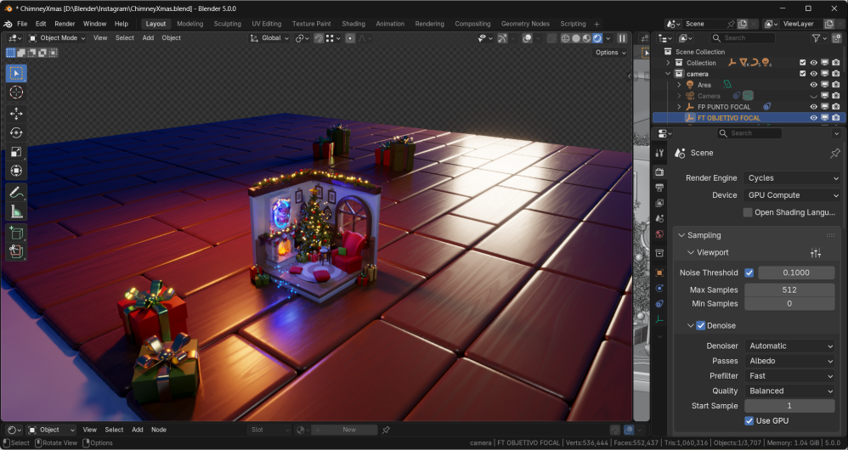Pick the Scale tool

coord(16,152)
